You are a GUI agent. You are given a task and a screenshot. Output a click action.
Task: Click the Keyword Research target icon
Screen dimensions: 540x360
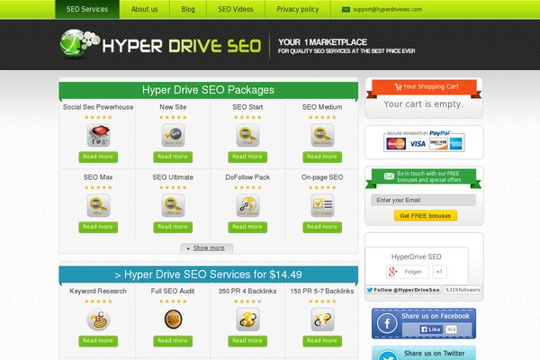click(98, 319)
